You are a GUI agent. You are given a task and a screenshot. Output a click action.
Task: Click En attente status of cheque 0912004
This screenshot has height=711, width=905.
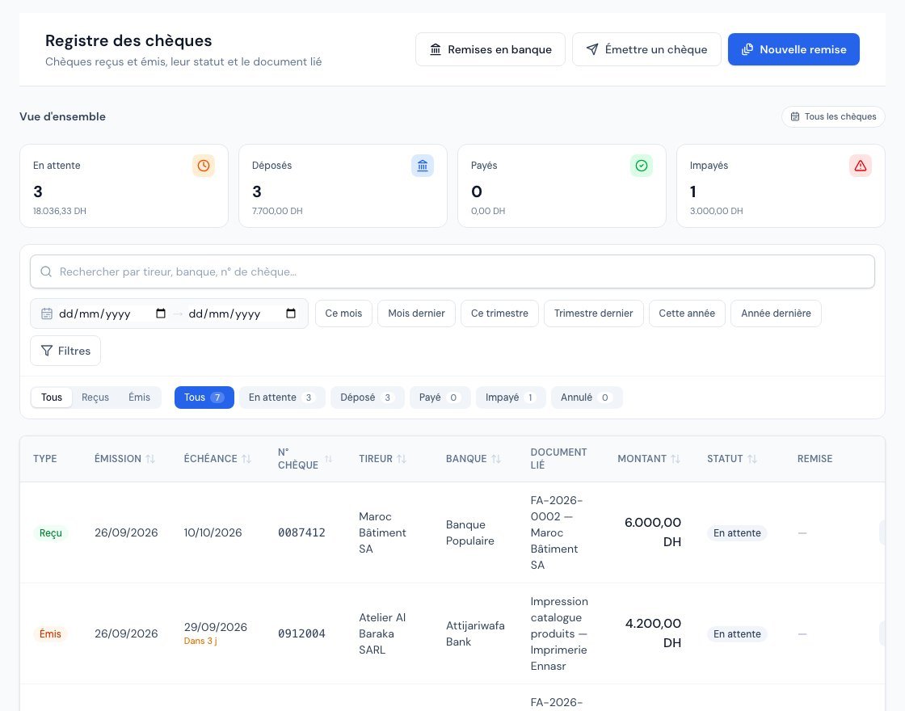point(737,634)
